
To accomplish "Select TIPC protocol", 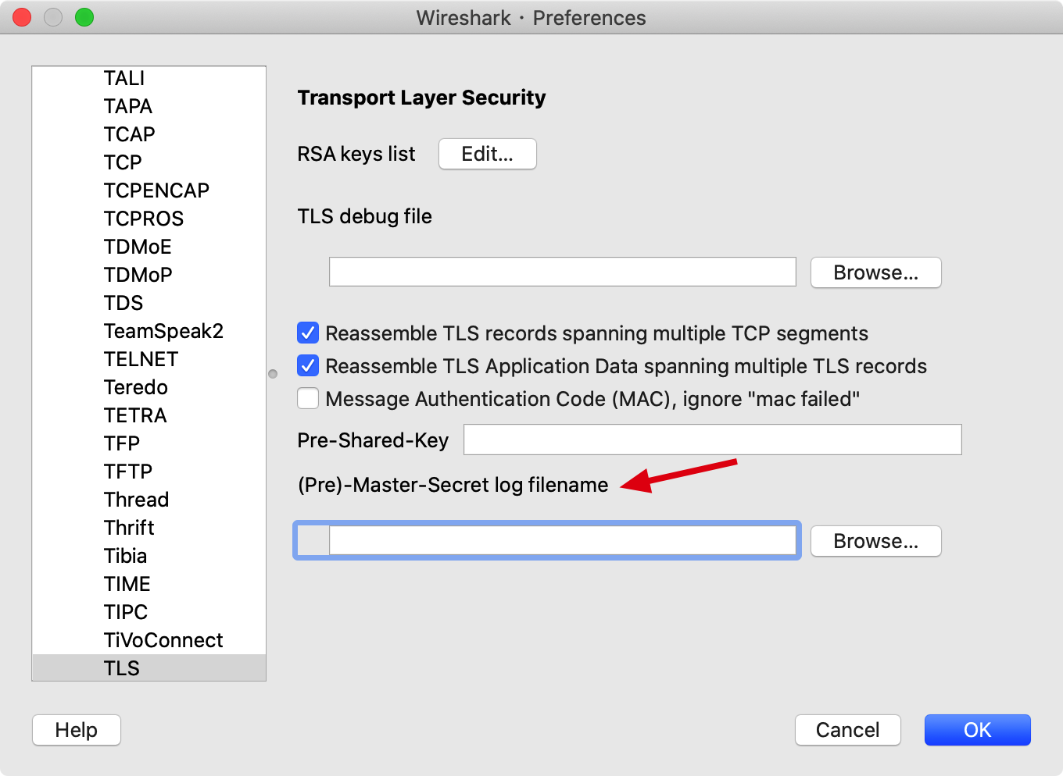I will click(149, 612).
